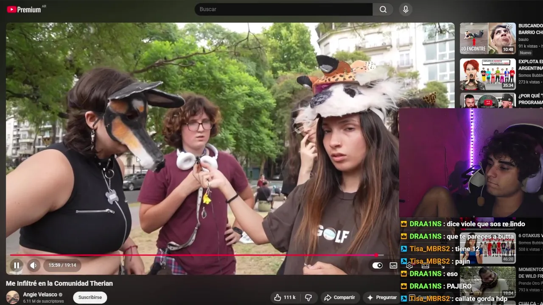
Task: Open the baulo channel name
Action: 524,40
